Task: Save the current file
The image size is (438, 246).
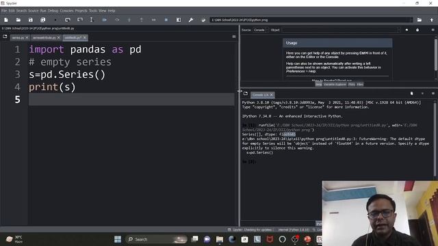Action: (31, 20)
